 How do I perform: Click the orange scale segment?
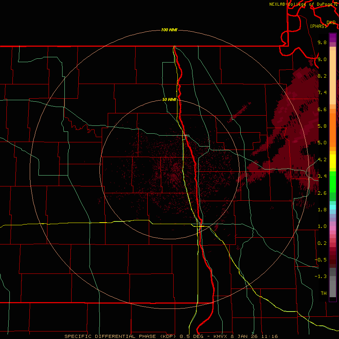[x=333, y=130]
